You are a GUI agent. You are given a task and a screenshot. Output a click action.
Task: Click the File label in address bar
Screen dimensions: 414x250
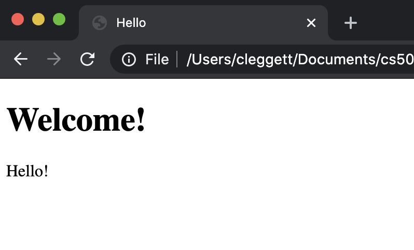[157, 60]
